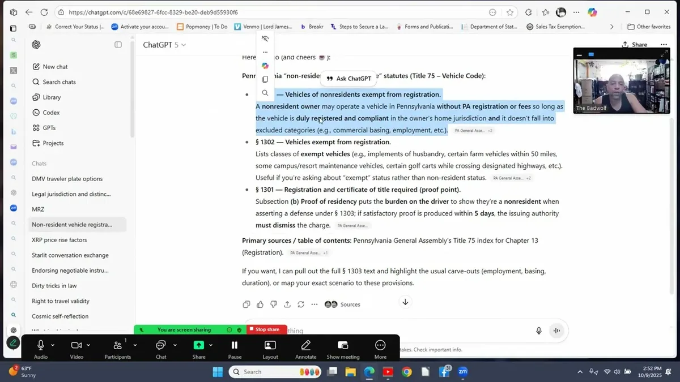
Task: Start ChatGPT voice mode
Action: point(556,331)
